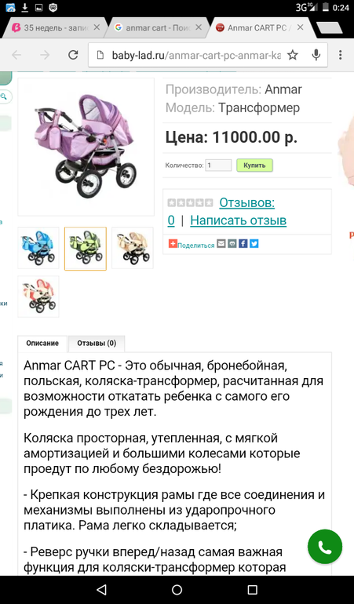Open Chrome three-dot overflow menu
This screenshot has height=604, width=354.
click(340, 55)
